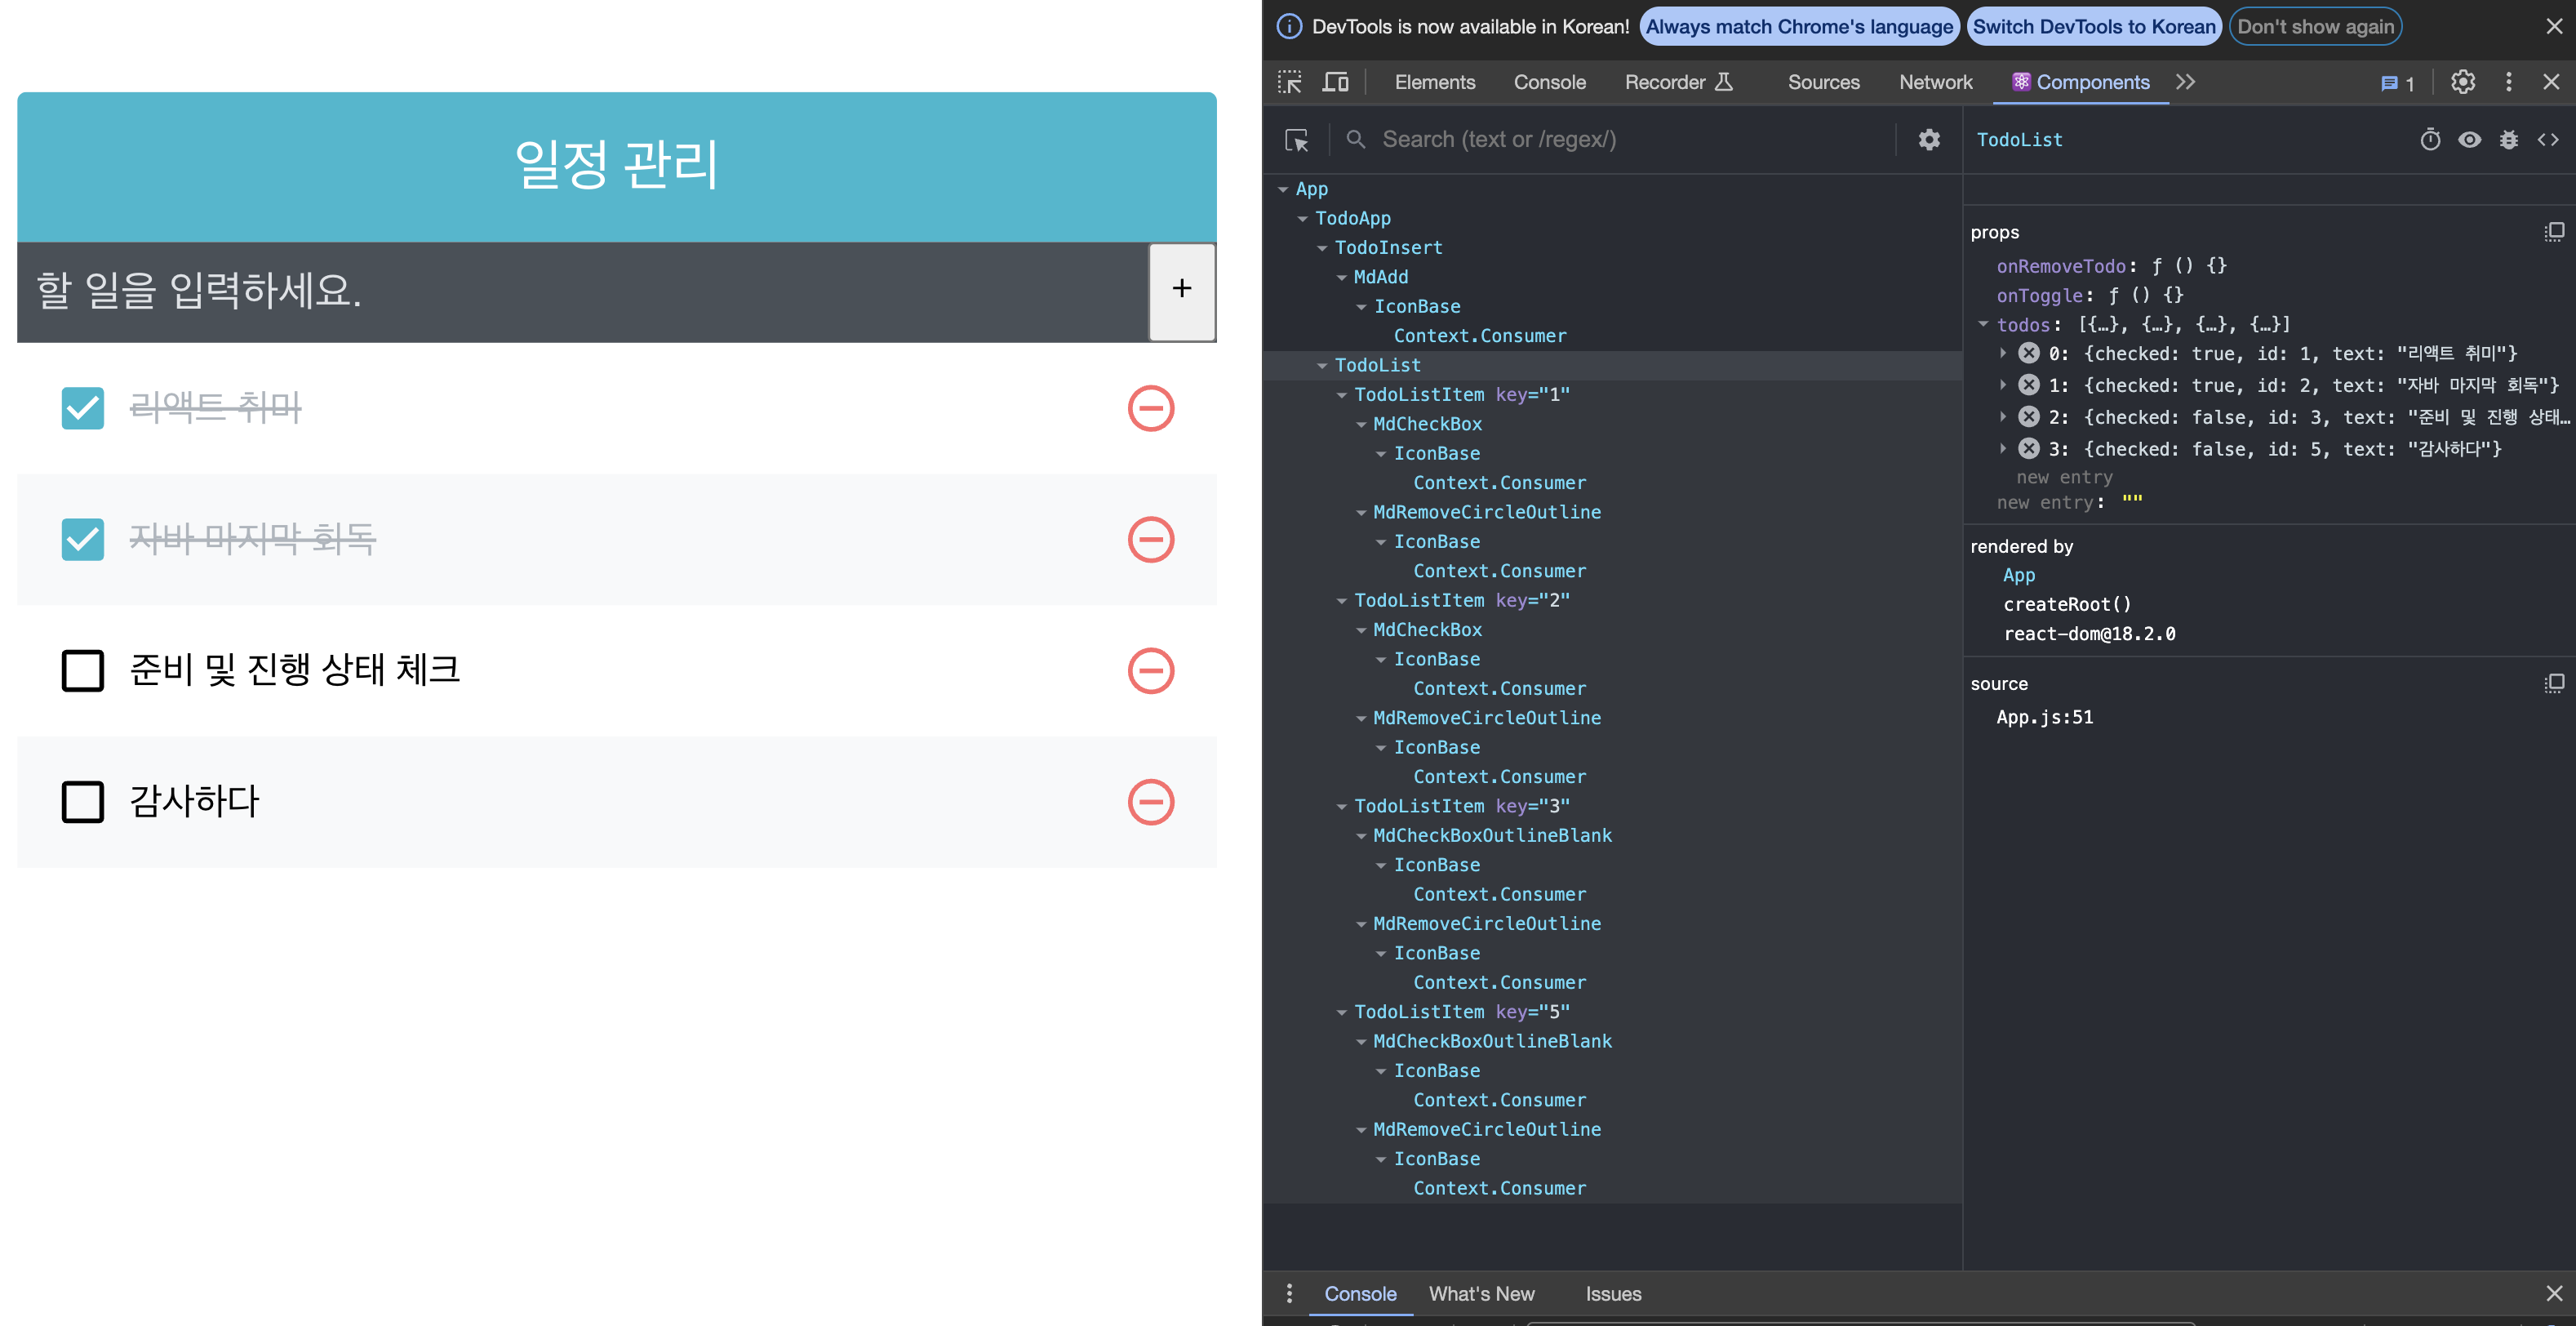The image size is (2576, 1326).
Task: Open the What's New drawer tab
Action: [x=1481, y=1293]
